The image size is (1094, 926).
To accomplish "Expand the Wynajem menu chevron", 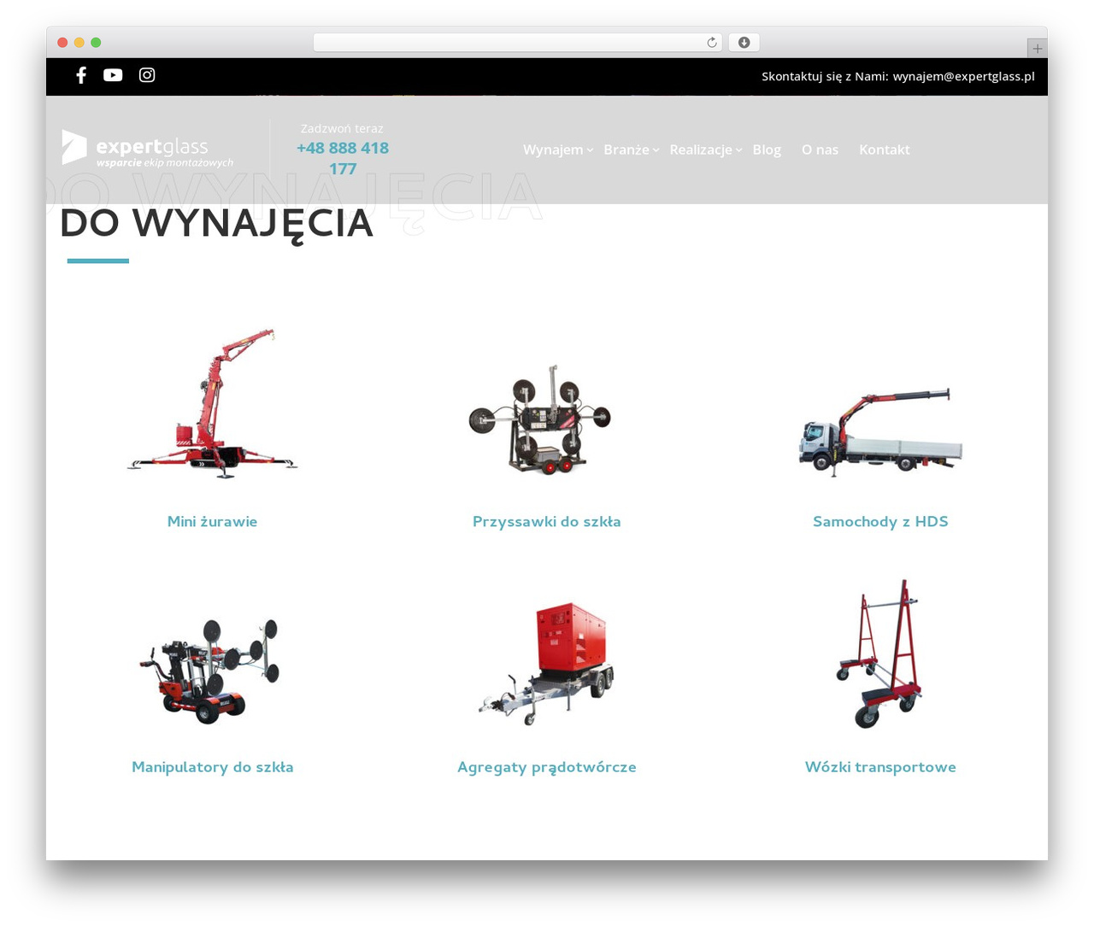I will click(590, 150).
